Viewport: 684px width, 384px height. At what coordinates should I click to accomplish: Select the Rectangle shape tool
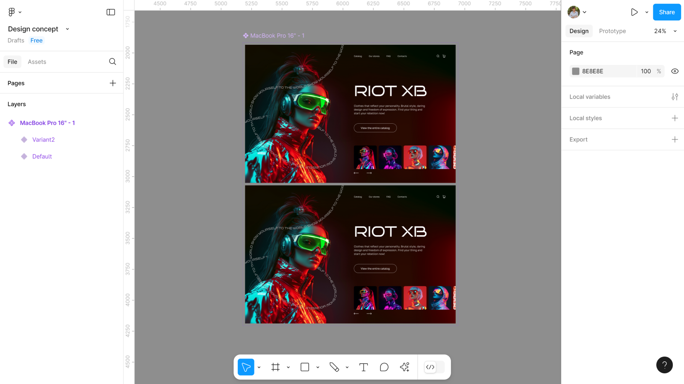[305, 367]
